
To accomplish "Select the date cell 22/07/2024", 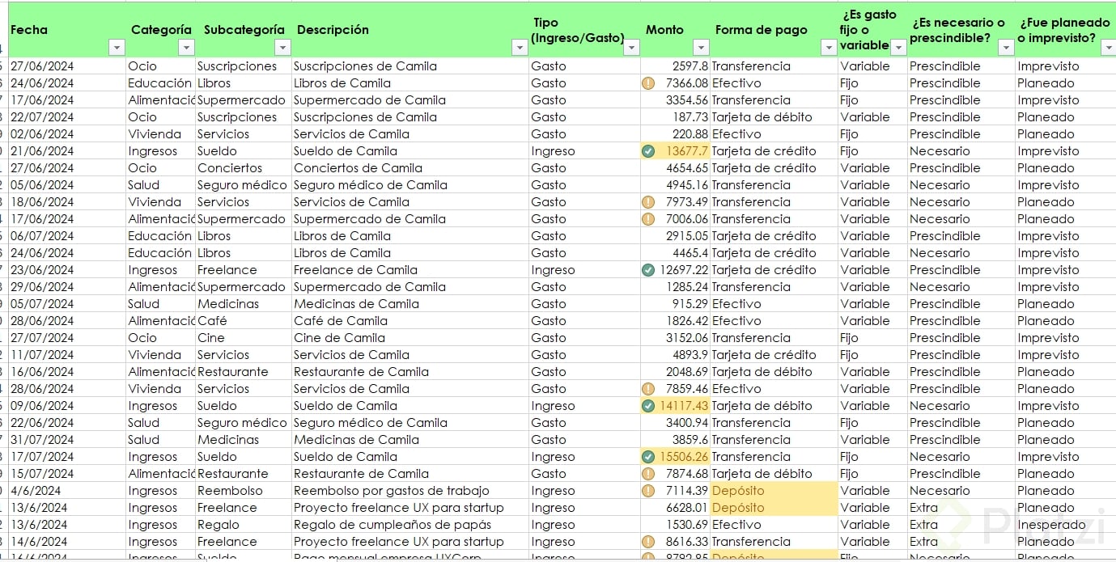I will tap(67, 117).
